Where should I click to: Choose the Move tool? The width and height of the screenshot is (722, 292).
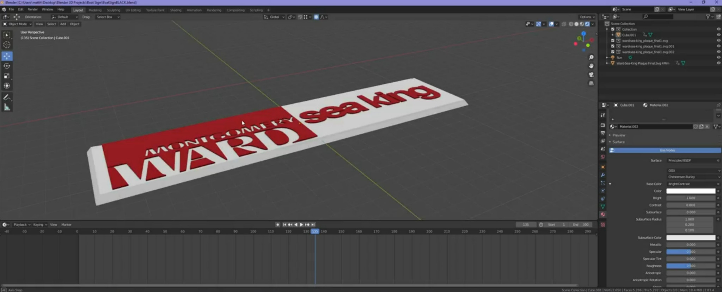coord(7,56)
